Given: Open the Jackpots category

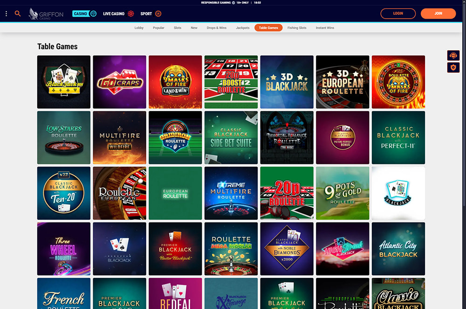Looking at the screenshot, I should pyautogui.click(x=242, y=28).
